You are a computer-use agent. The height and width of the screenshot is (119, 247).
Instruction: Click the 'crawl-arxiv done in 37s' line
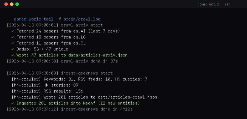click(89, 61)
